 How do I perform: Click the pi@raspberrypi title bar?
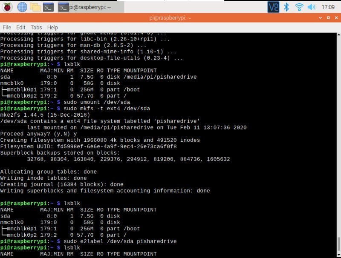point(170,18)
